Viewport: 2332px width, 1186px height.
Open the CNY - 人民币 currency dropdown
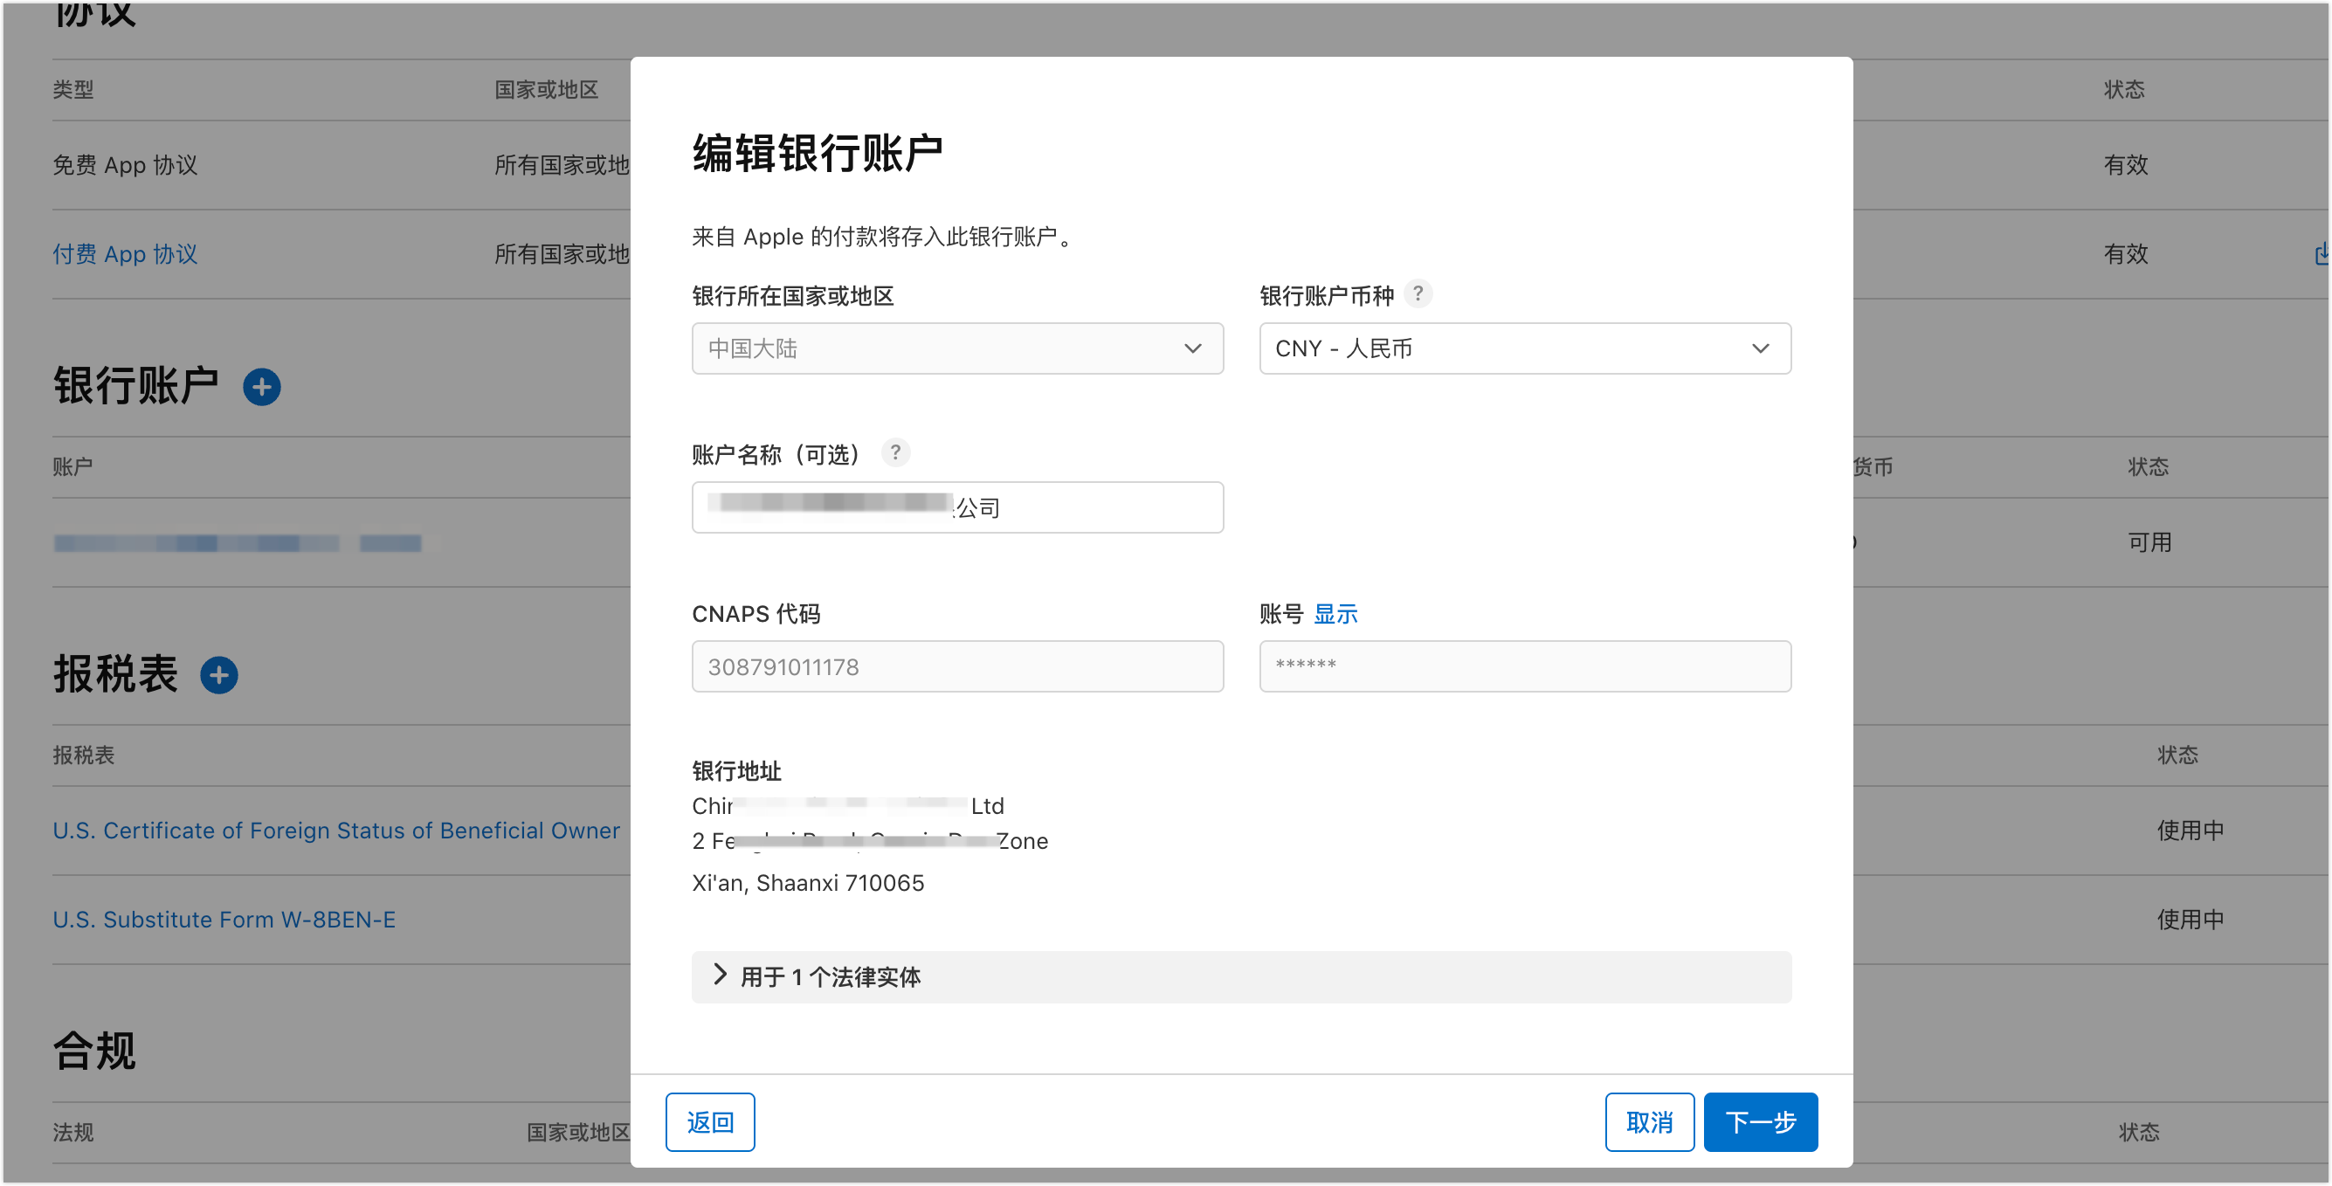[x=1523, y=348]
